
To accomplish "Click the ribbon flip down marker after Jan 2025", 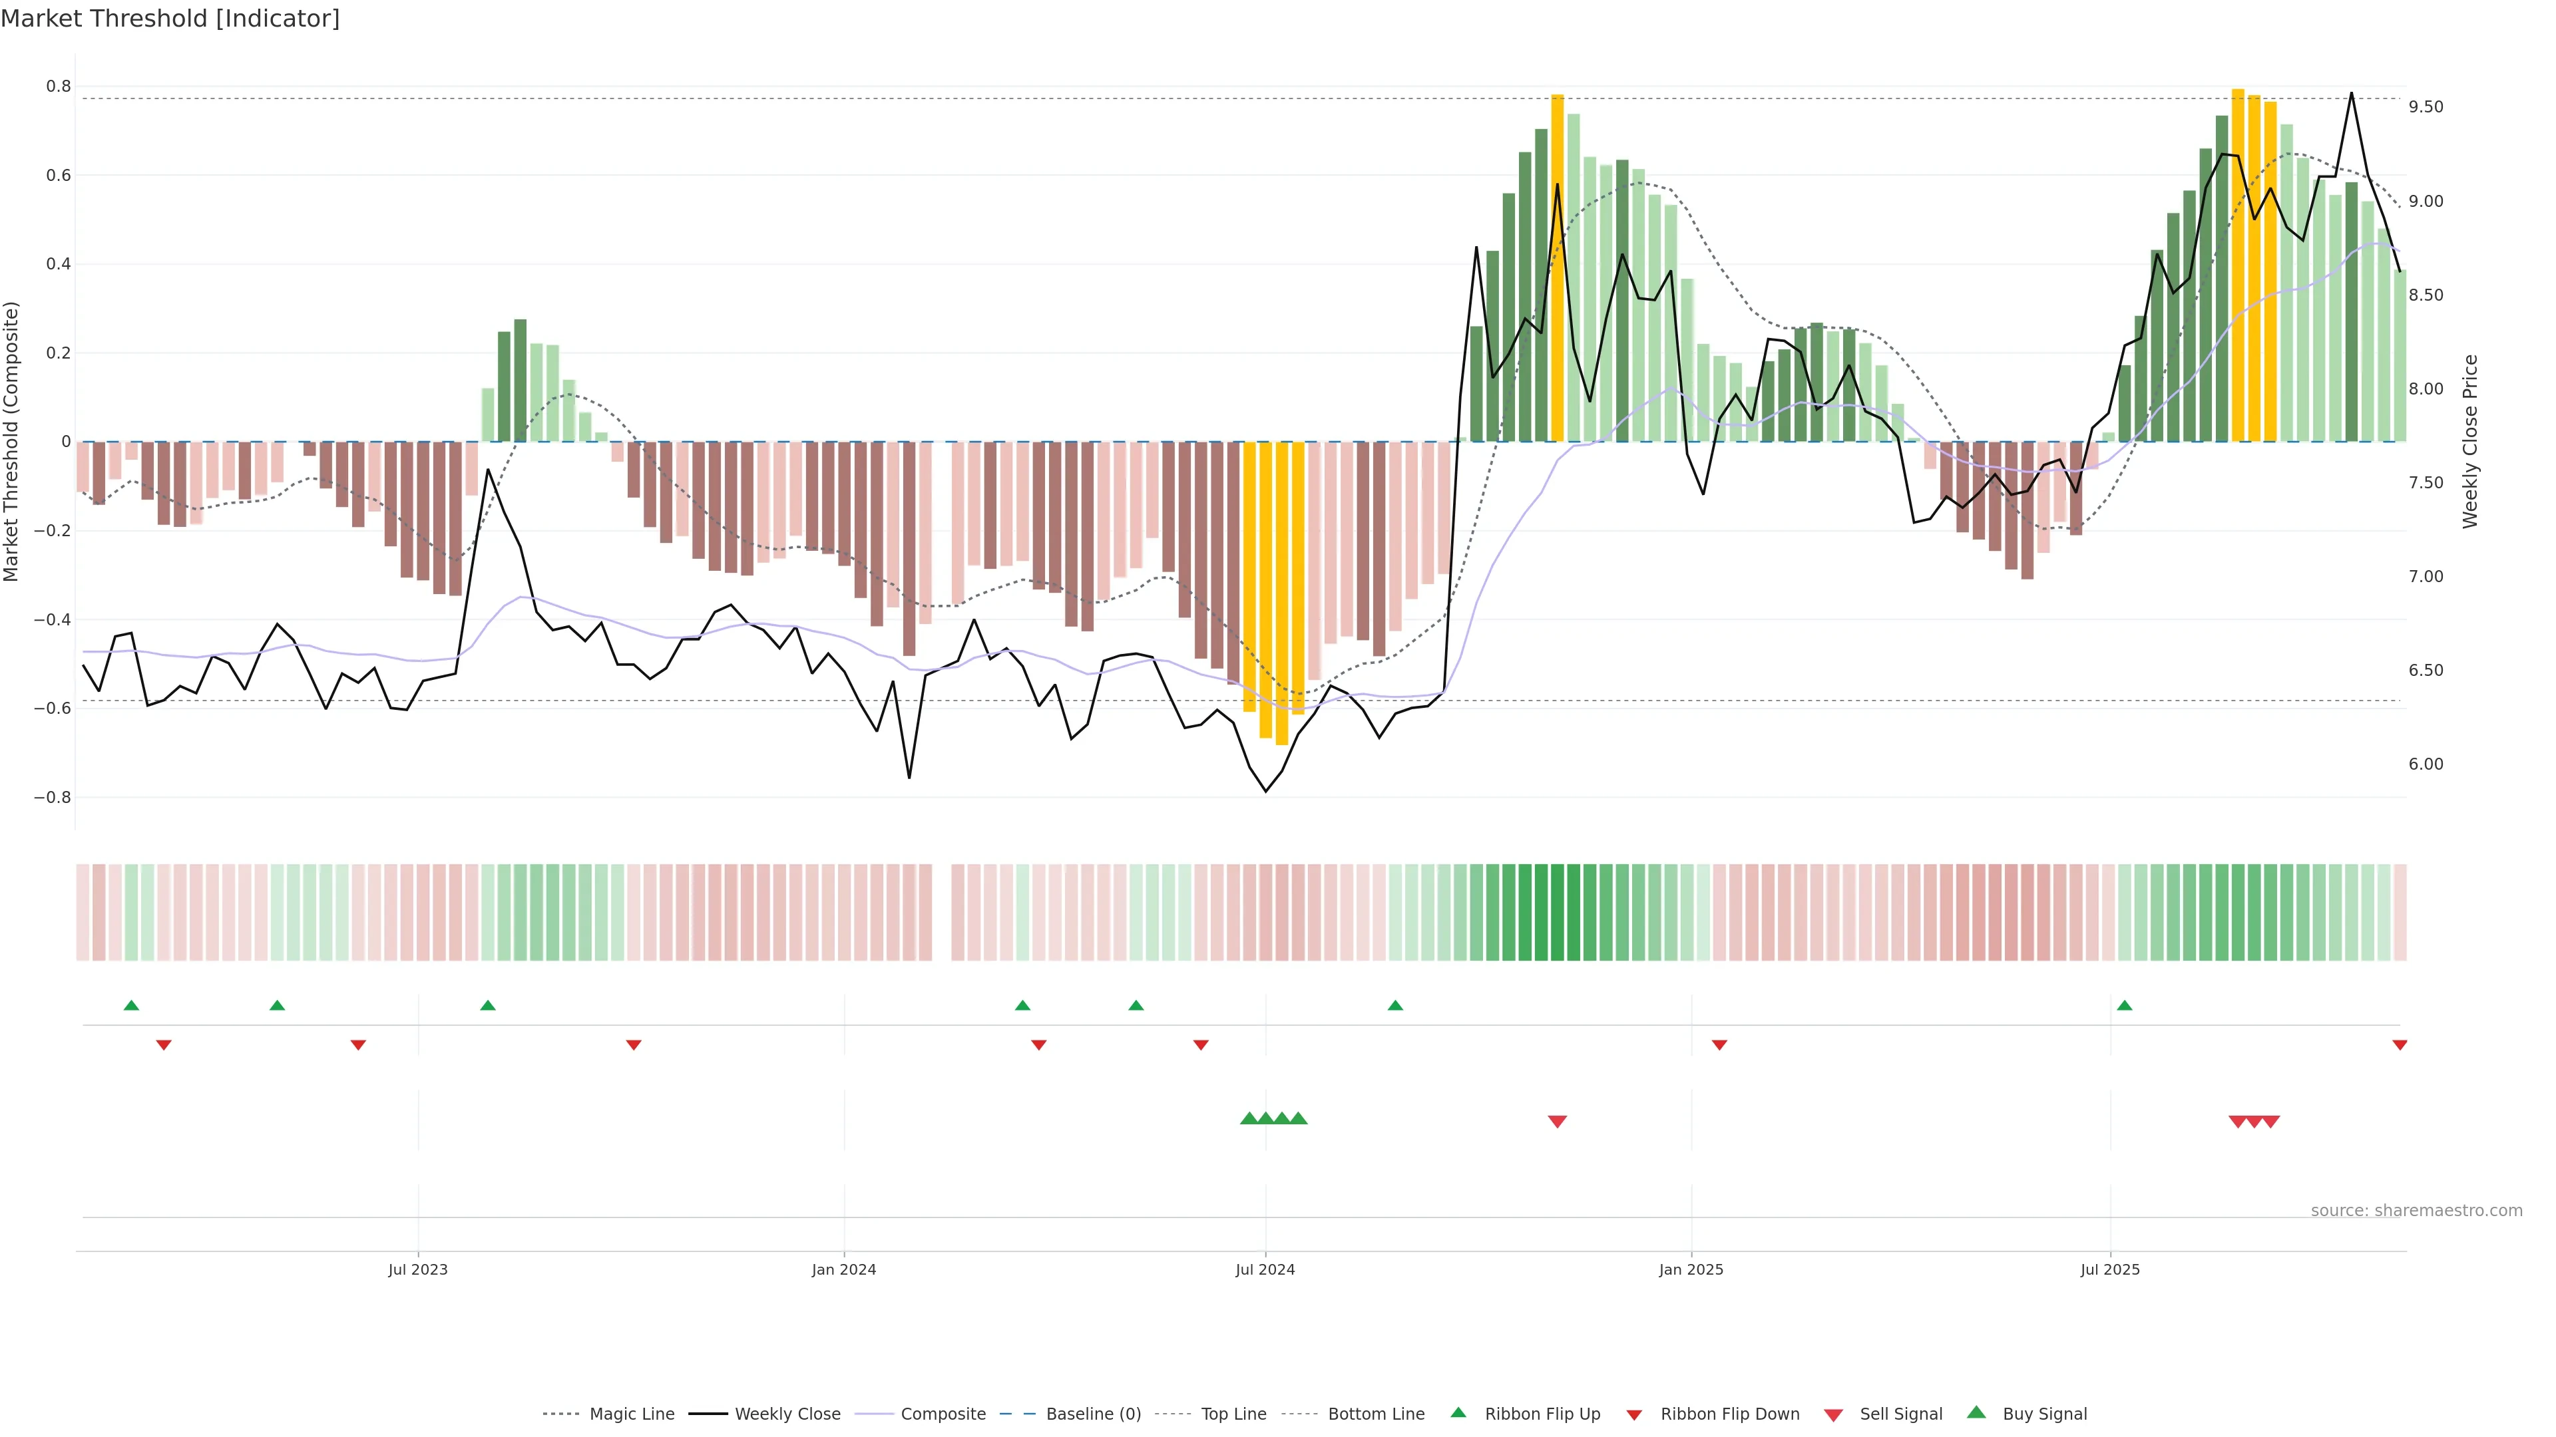I will pyautogui.click(x=1719, y=1045).
